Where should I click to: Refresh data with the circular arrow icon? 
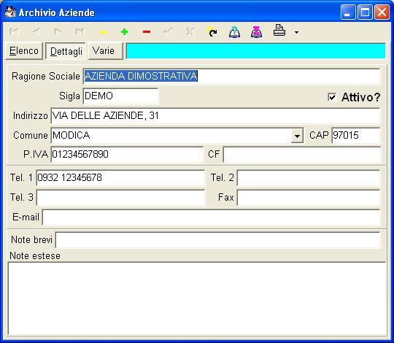(x=212, y=32)
